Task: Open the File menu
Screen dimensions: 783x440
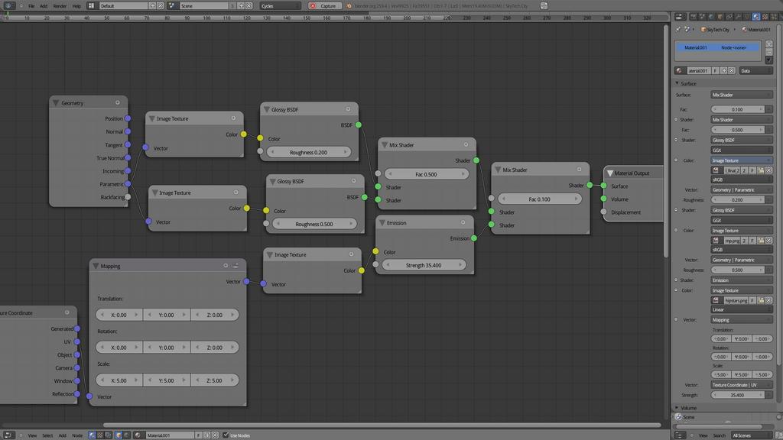Action: click(x=31, y=6)
